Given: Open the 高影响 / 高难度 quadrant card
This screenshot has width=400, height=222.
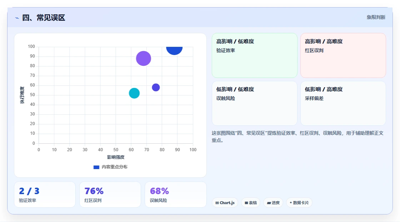Looking at the screenshot, I should [x=343, y=55].
